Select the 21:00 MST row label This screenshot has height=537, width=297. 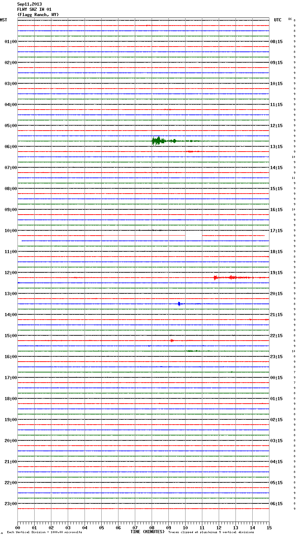(11, 462)
